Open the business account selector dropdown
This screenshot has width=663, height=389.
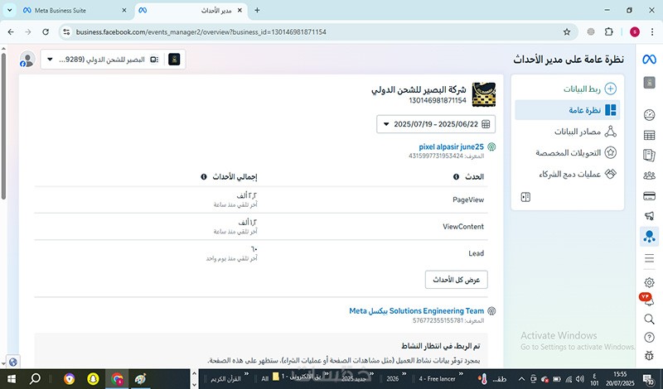[x=113, y=60]
